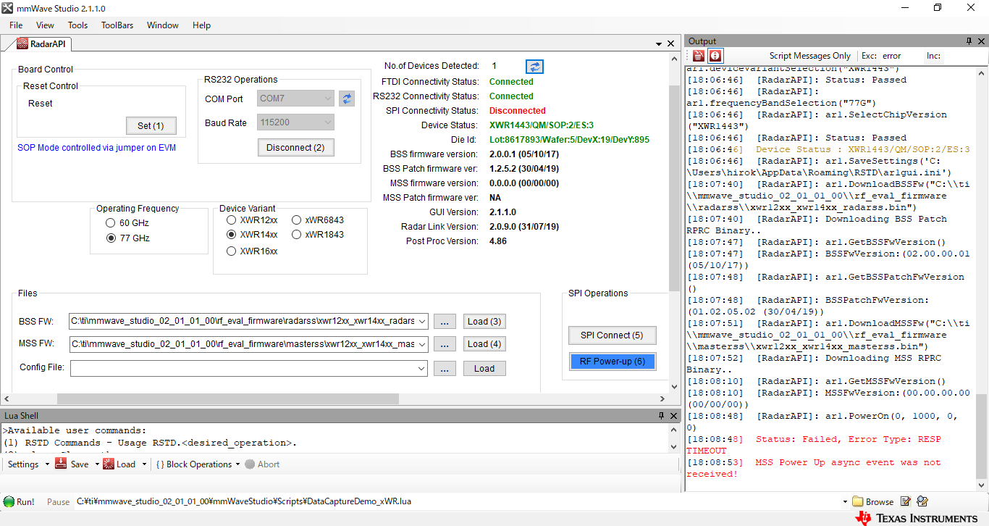Close the Output panel
The image size is (989, 526).
point(981,41)
